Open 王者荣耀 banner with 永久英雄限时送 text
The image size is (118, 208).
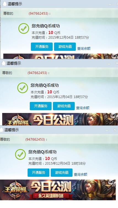[58, 190]
